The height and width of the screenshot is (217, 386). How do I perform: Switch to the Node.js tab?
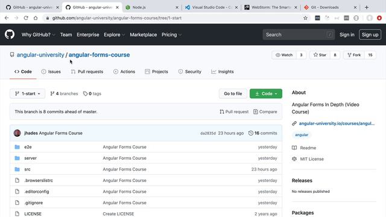tap(151, 7)
